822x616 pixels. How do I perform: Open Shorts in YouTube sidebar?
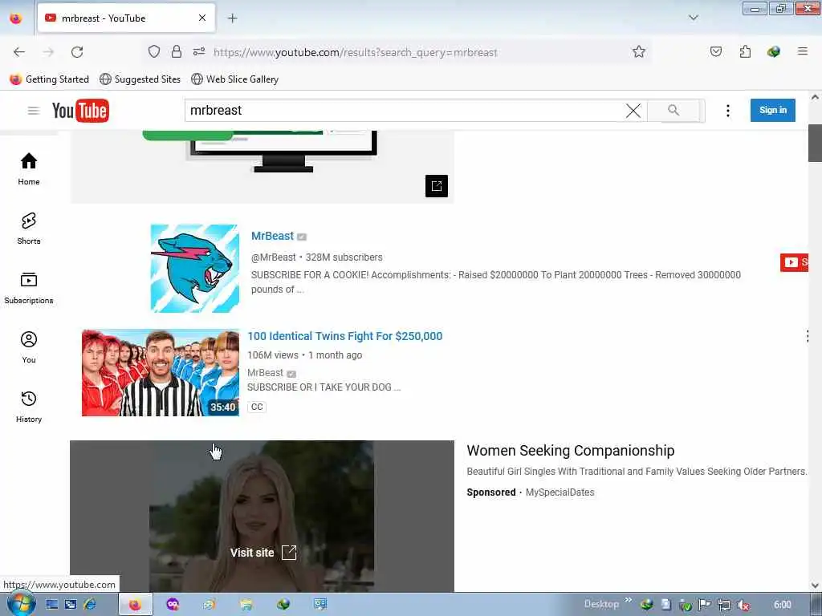pos(29,229)
